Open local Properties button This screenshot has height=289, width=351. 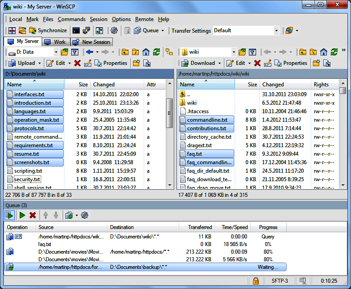pyautogui.click(x=111, y=64)
